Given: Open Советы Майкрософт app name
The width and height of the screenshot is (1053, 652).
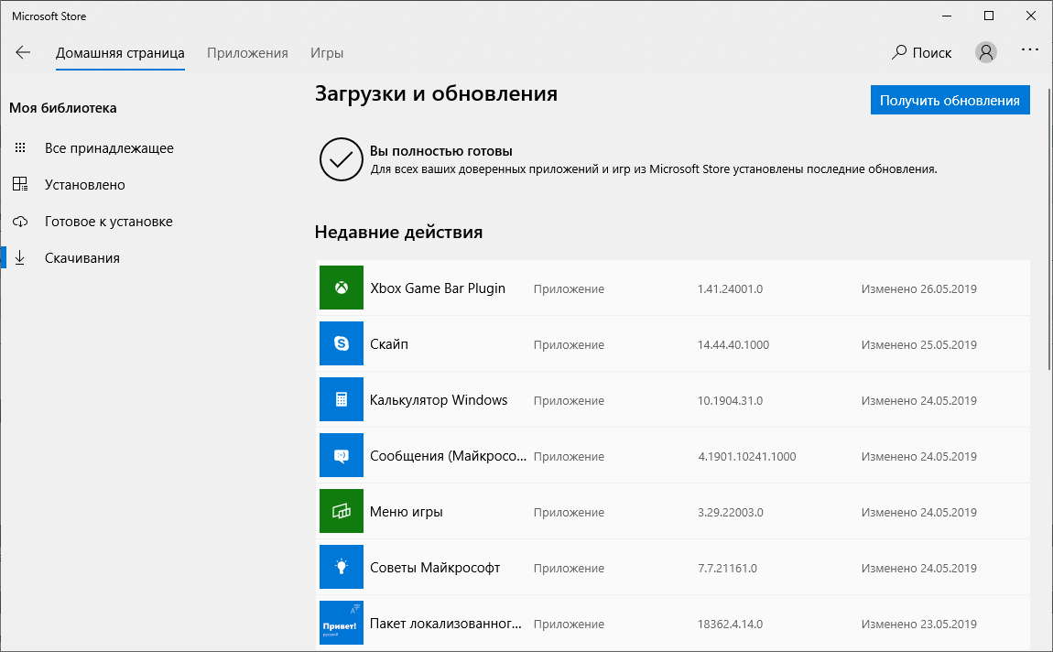Looking at the screenshot, I should (435, 568).
